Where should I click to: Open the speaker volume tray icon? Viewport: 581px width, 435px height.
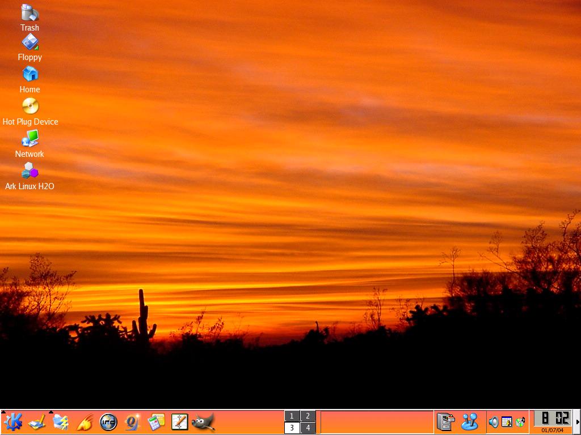pyautogui.click(x=493, y=422)
